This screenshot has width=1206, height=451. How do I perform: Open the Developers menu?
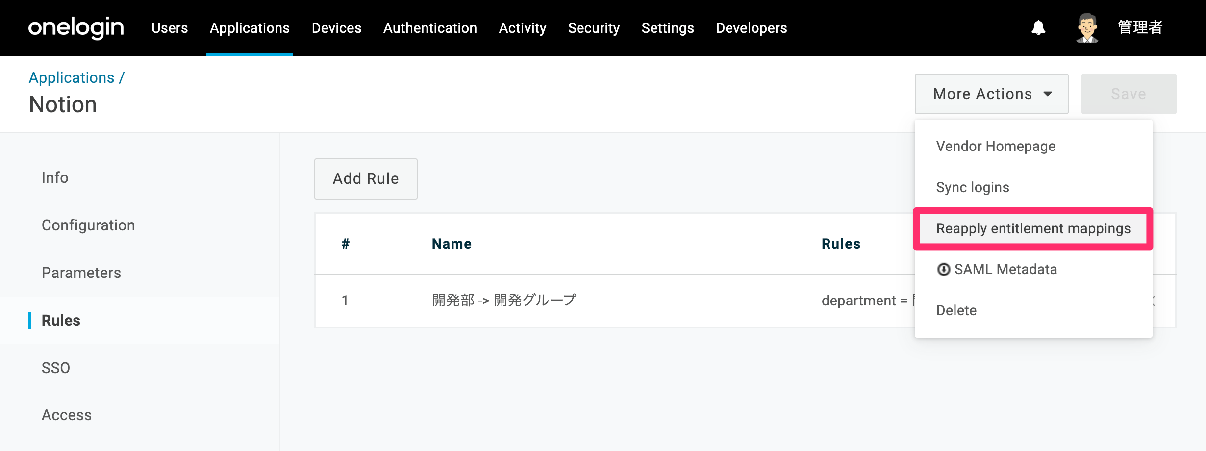752,28
